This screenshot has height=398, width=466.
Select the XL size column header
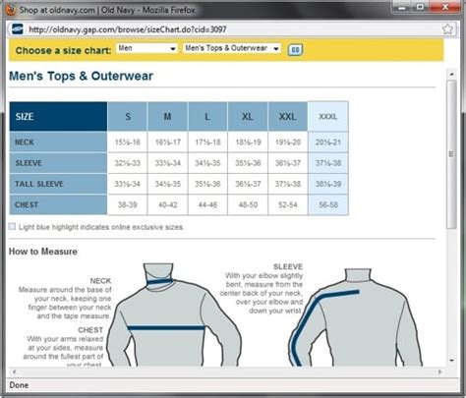248,117
